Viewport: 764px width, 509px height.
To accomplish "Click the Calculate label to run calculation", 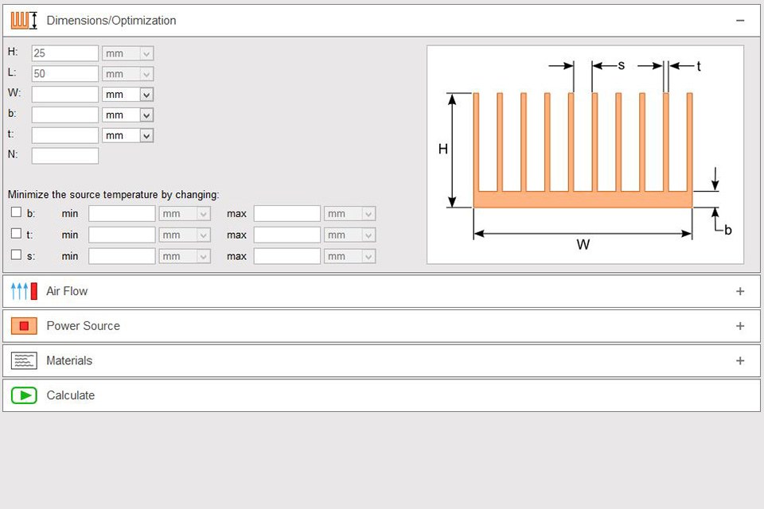I will (x=71, y=395).
